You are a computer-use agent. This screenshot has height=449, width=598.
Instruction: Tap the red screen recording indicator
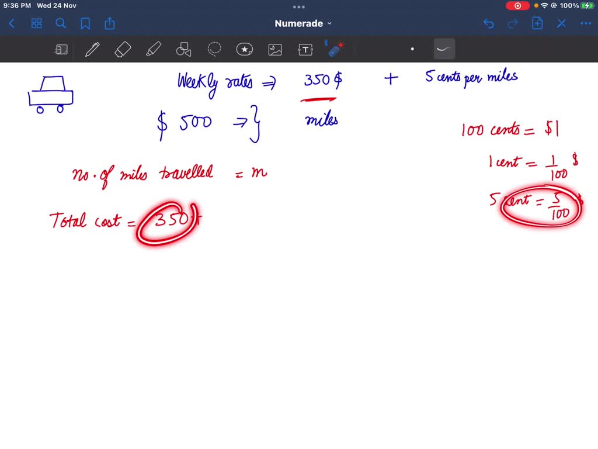(517, 6)
